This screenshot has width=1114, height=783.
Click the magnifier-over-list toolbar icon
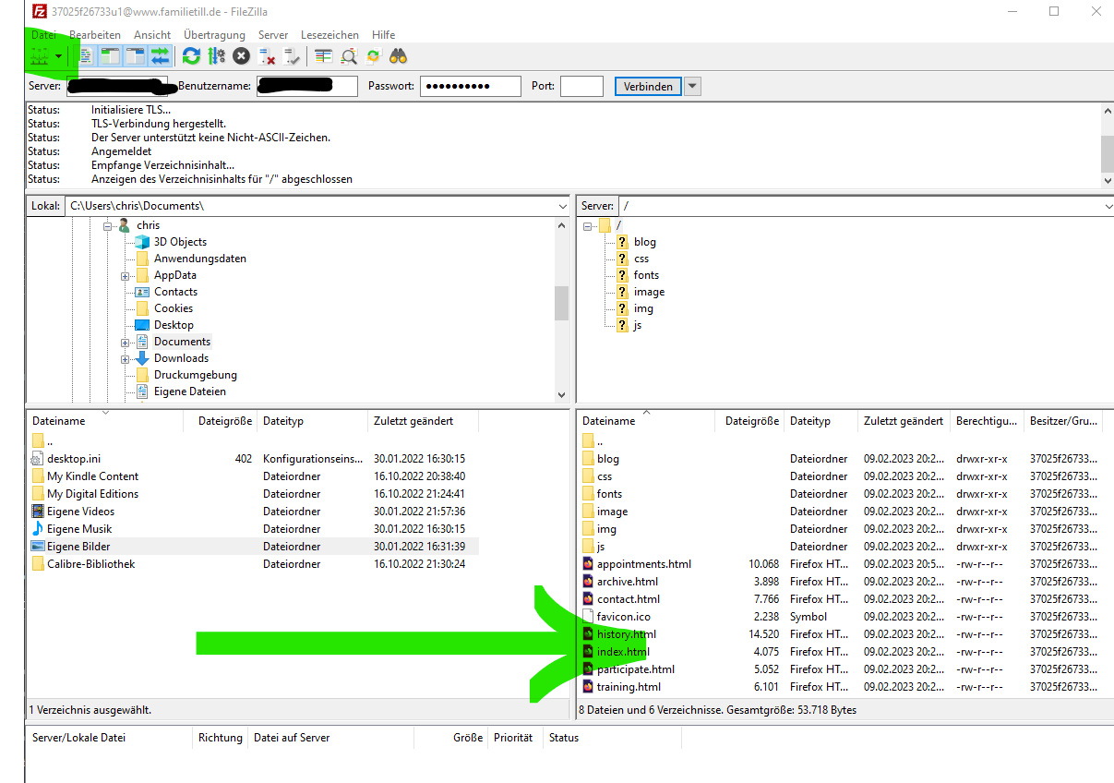[x=348, y=56]
